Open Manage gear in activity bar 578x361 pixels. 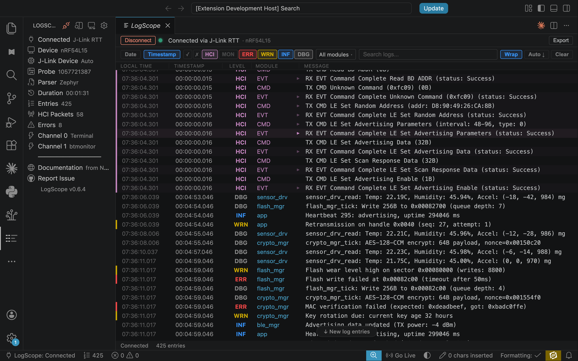tap(12, 338)
